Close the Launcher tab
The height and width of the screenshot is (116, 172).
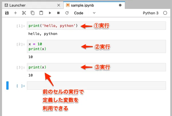[59, 5]
